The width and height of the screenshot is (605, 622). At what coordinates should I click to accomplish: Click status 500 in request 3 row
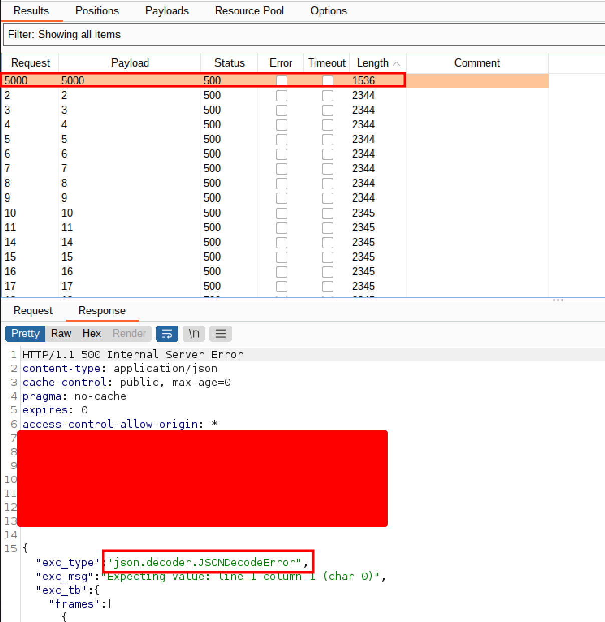coord(212,110)
